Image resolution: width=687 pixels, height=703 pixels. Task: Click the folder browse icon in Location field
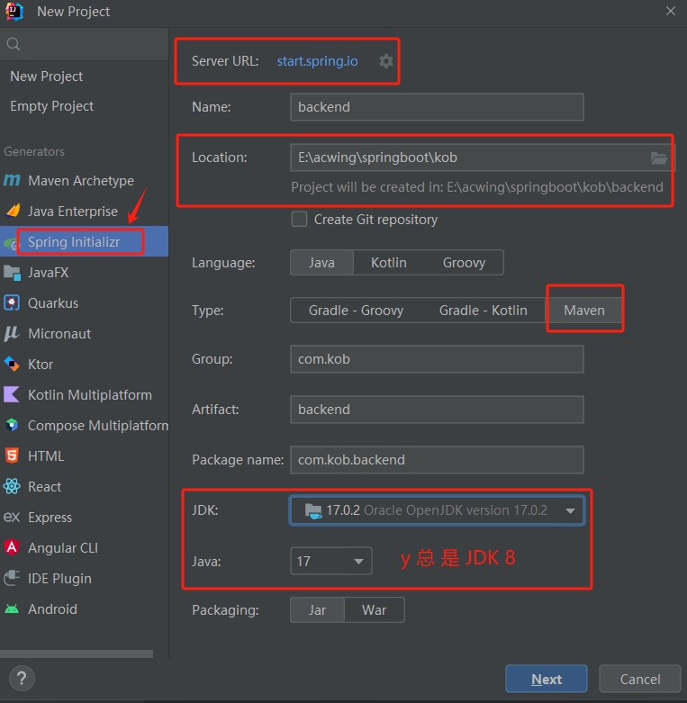[x=659, y=158]
